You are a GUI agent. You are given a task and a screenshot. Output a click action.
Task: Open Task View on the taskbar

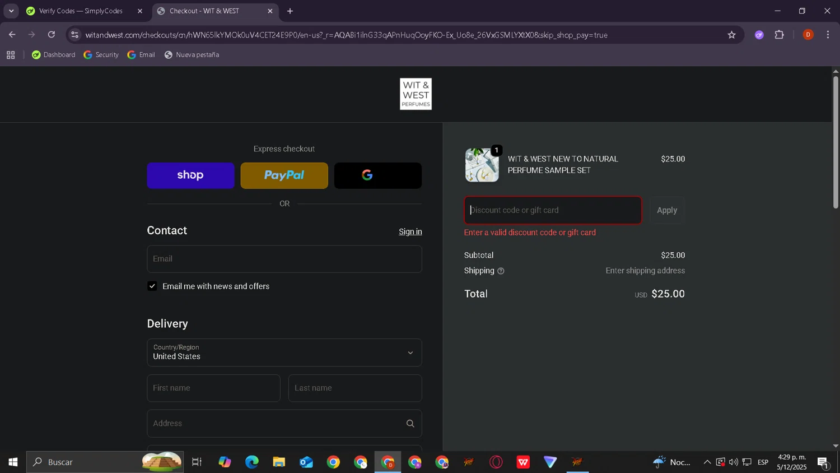197,462
